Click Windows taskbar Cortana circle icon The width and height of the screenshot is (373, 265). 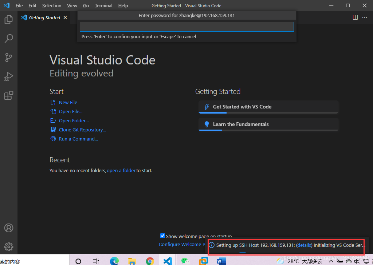tap(78, 261)
